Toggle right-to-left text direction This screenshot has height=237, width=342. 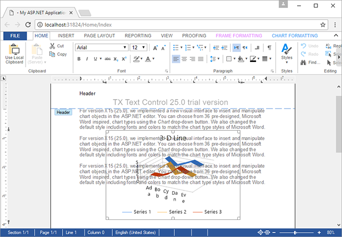point(245,48)
